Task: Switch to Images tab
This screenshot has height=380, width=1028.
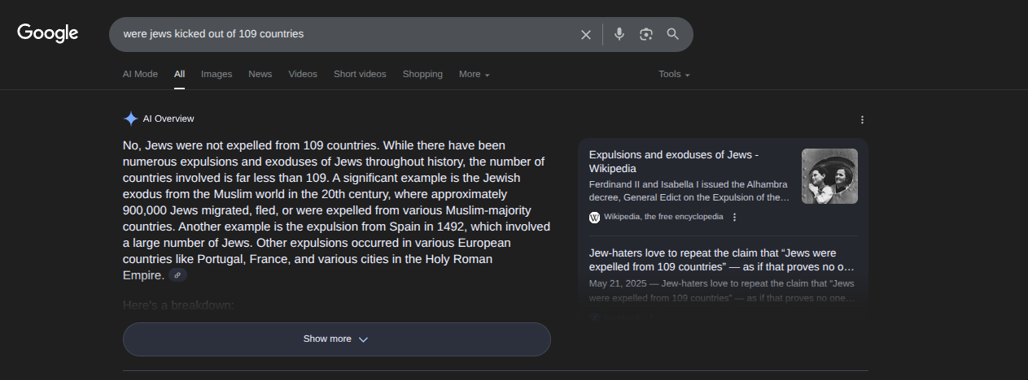Action: (217, 74)
